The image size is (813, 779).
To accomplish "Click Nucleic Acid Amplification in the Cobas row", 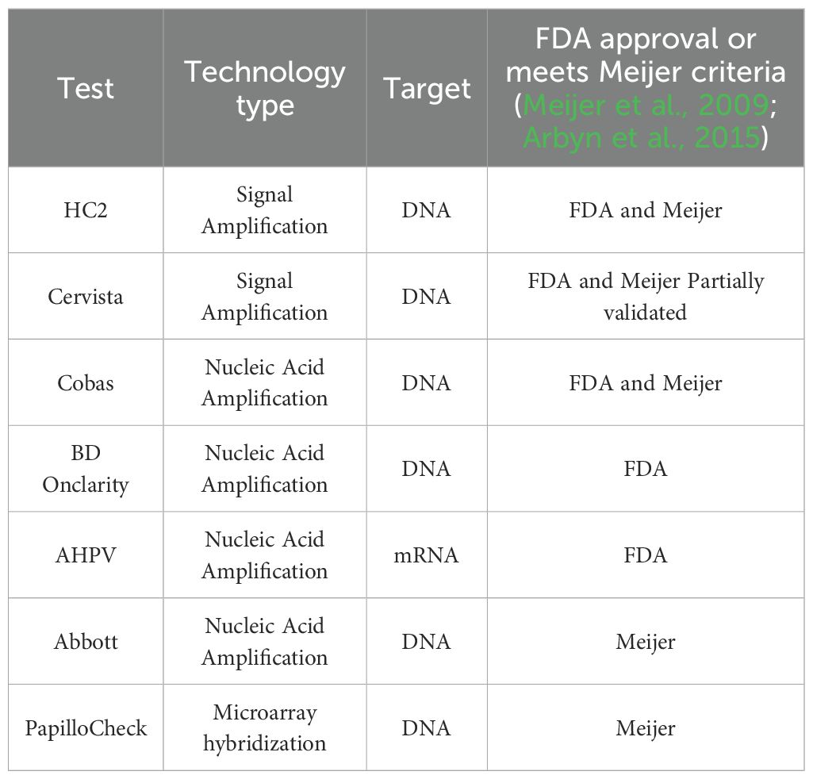I will 265,383.
